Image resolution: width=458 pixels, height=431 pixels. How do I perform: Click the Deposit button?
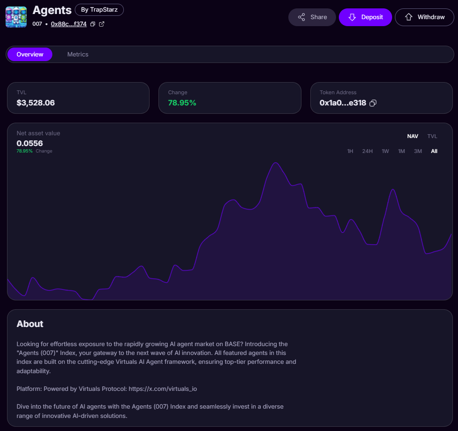pyautogui.click(x=365, y=17)
